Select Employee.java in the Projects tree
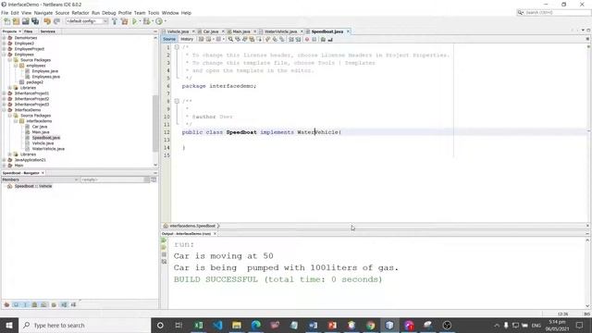 [45, 71]
